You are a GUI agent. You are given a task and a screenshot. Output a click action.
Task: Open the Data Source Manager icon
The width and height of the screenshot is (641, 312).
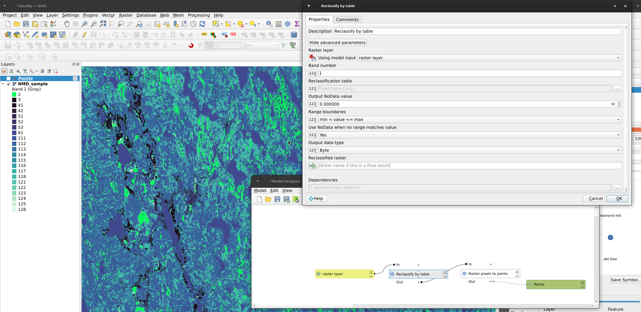8,34
